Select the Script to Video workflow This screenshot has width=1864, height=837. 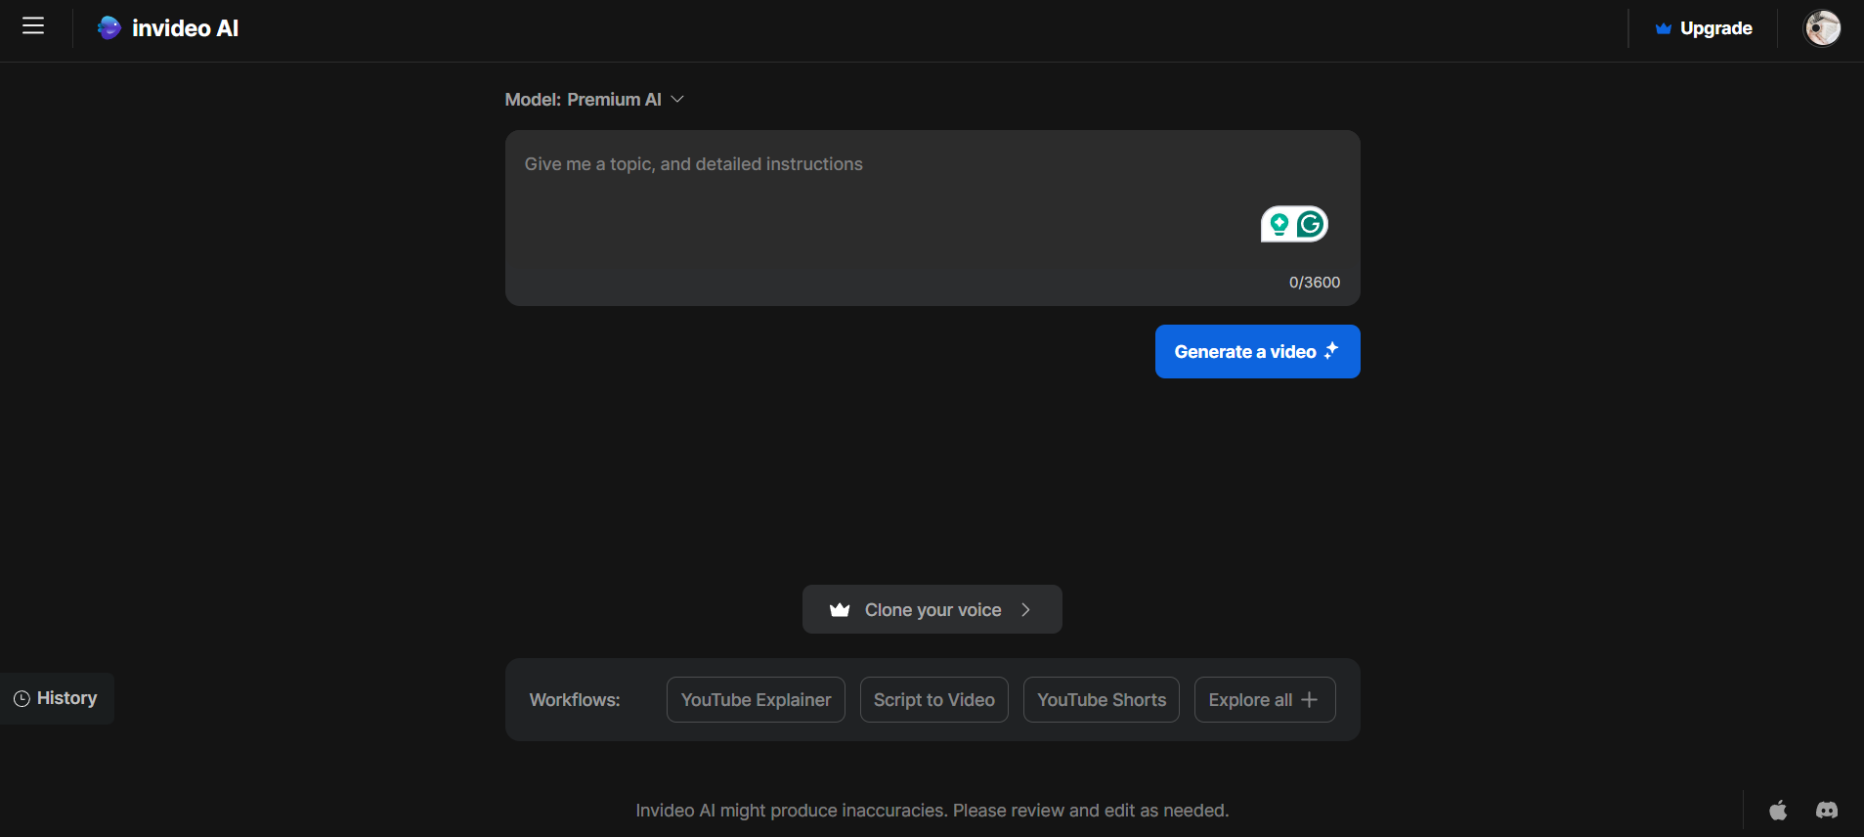(x=934, y=700)
